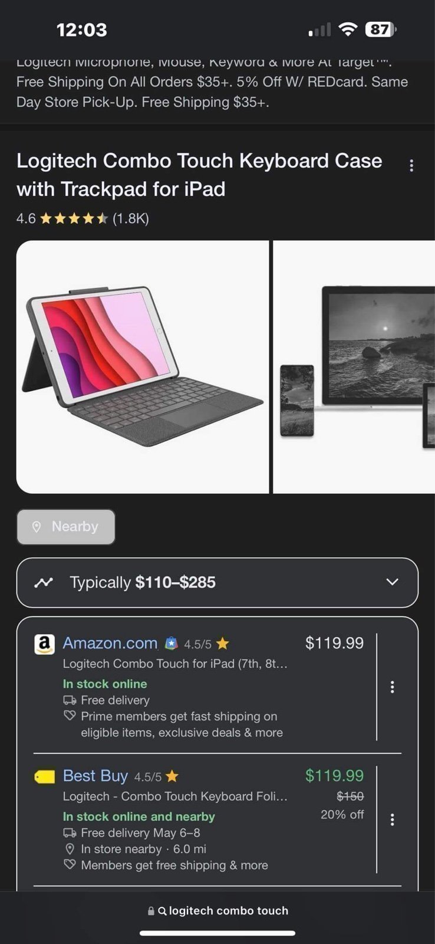
Task: Tap the search magnifier in address bar
Action: click(162, 911)
